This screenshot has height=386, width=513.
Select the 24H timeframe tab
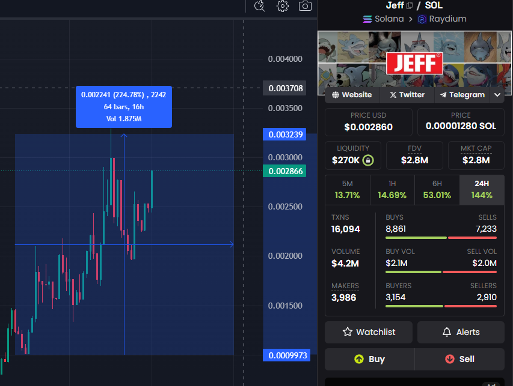482,190
